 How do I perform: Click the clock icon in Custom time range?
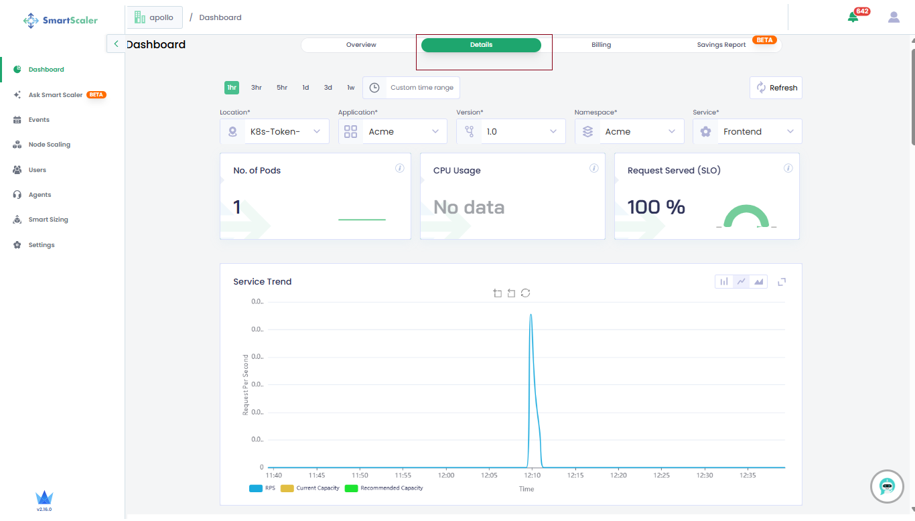374,88
